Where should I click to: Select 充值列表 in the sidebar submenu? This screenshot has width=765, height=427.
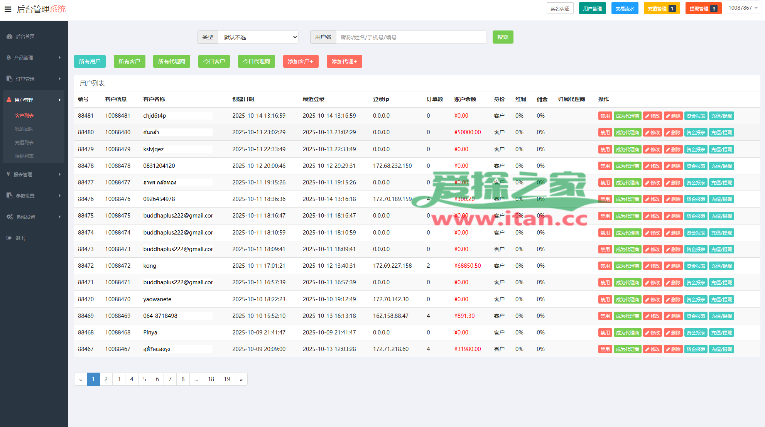point(24,142)
